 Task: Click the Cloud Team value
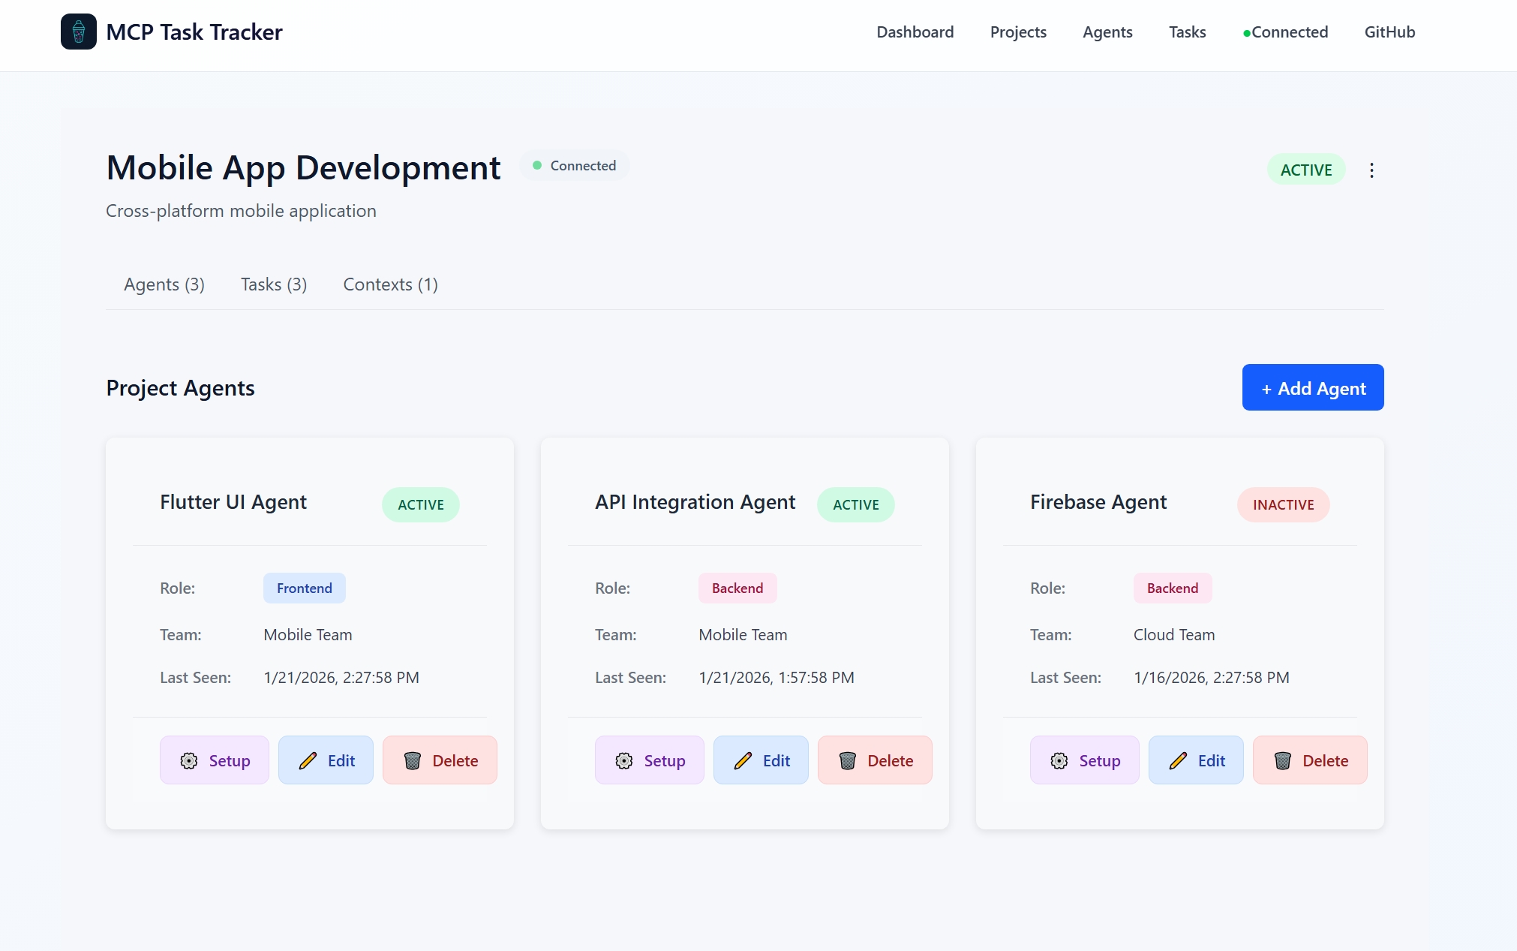1174,634
